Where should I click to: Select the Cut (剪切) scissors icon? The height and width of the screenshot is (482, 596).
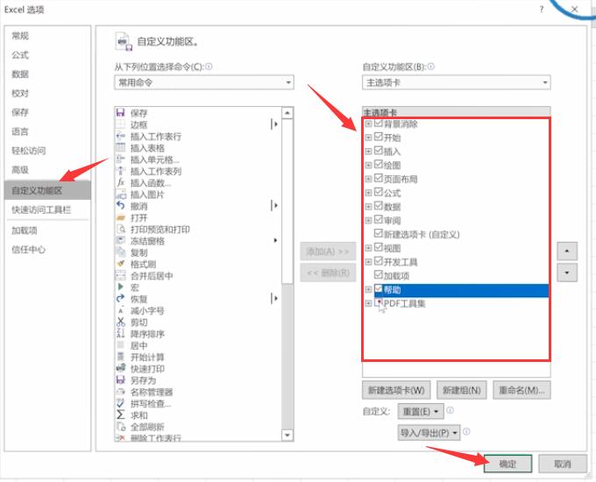click(120, 322)
